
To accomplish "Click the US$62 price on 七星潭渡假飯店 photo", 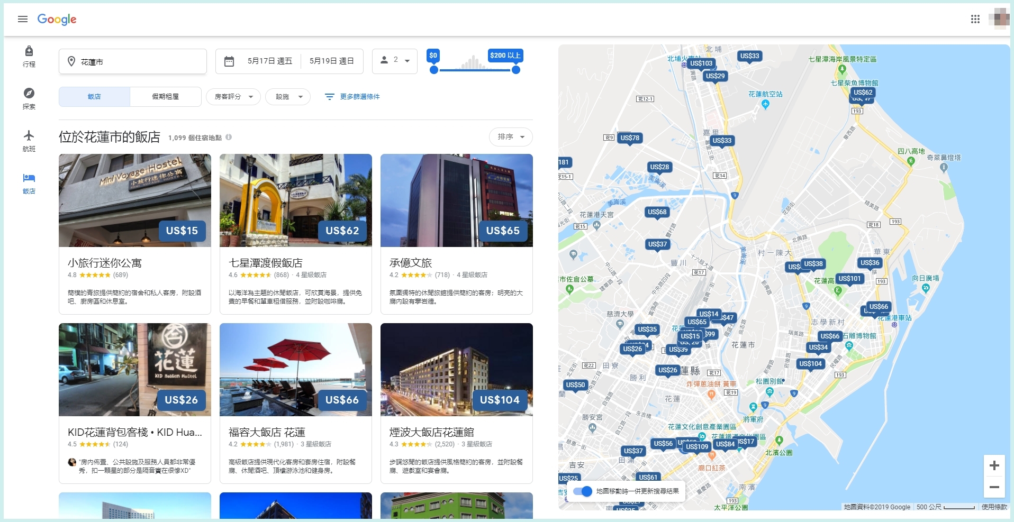I will (342, 231).
